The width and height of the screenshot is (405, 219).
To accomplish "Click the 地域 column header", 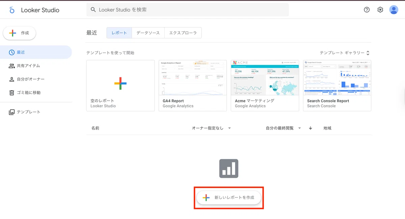I will point(327,128).
